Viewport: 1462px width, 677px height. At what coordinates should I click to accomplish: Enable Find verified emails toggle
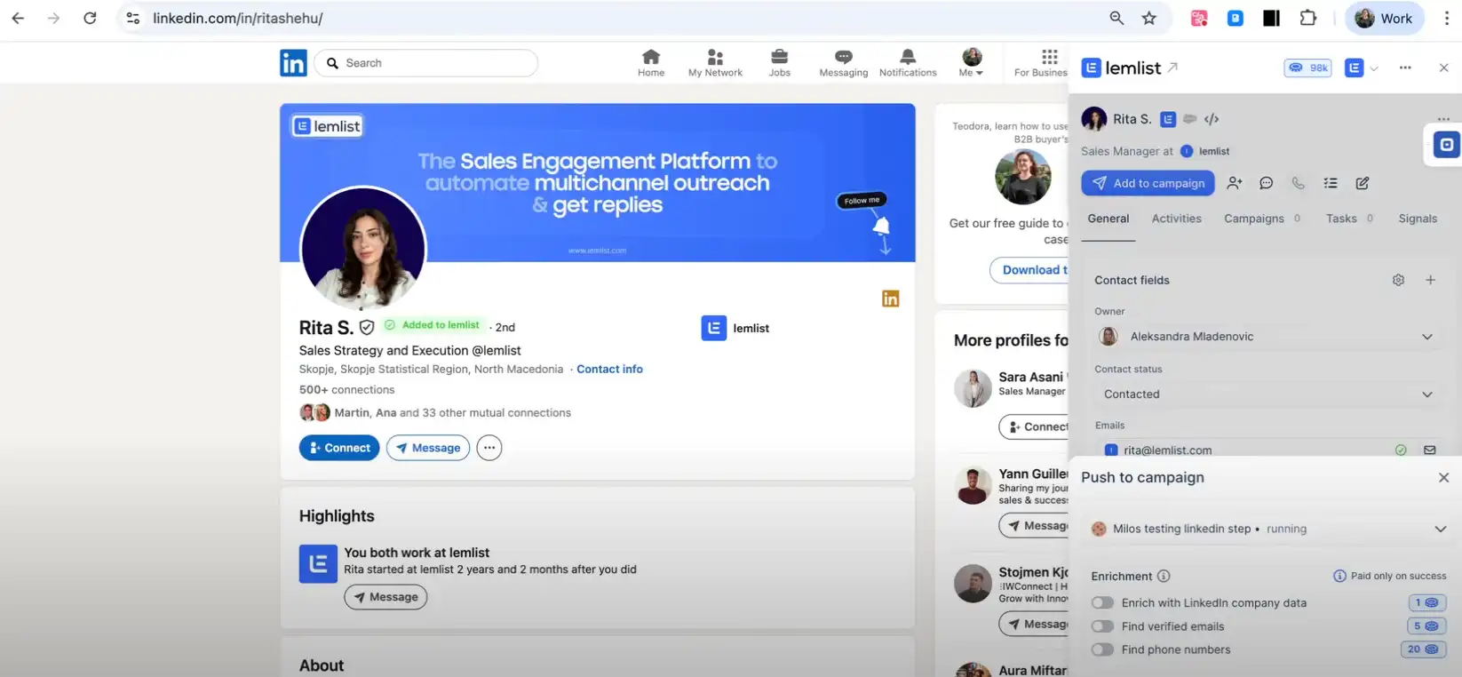1102,626
